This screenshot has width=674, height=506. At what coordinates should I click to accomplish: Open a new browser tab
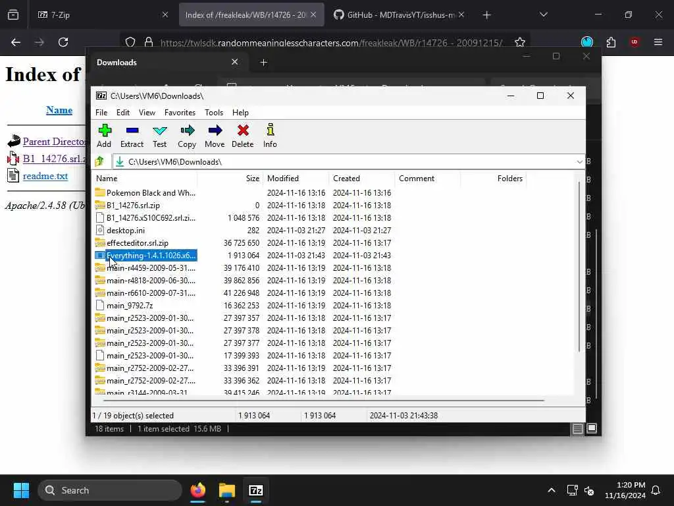[x=486, y=15]
